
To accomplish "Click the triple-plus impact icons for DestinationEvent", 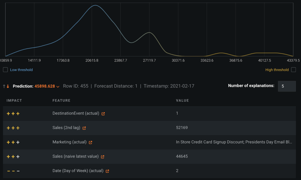I will (x=13, y=113).
